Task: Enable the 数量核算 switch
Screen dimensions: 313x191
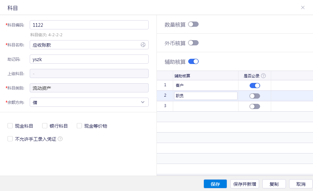Action: point(193,24)
